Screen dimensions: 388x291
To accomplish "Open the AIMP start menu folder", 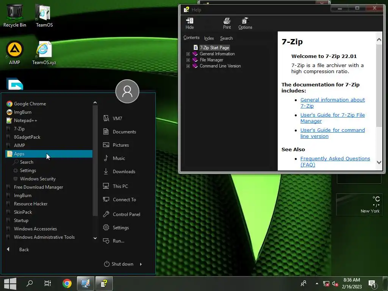I will point(49,145).
